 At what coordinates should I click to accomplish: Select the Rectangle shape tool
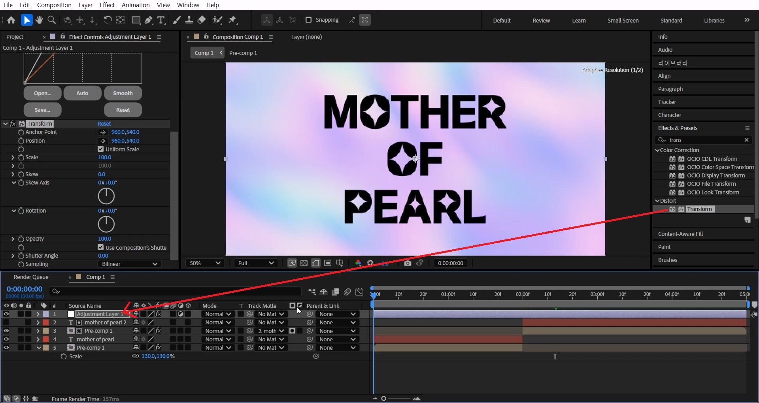click(x=136, y=20)
